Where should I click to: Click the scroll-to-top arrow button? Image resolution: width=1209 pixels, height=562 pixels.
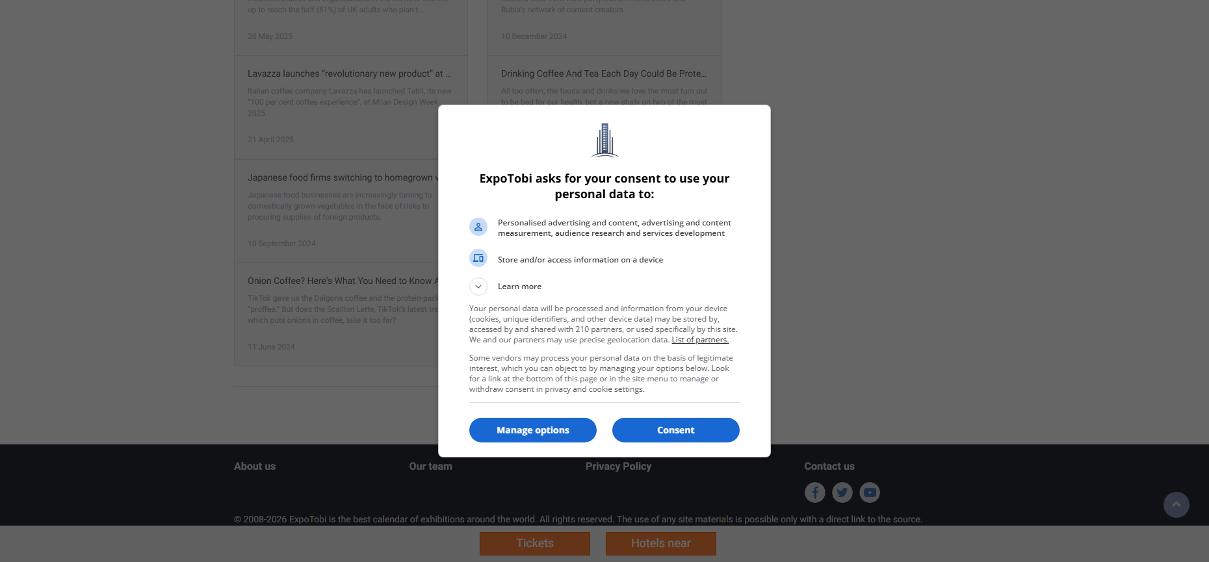click(1176, 505)
